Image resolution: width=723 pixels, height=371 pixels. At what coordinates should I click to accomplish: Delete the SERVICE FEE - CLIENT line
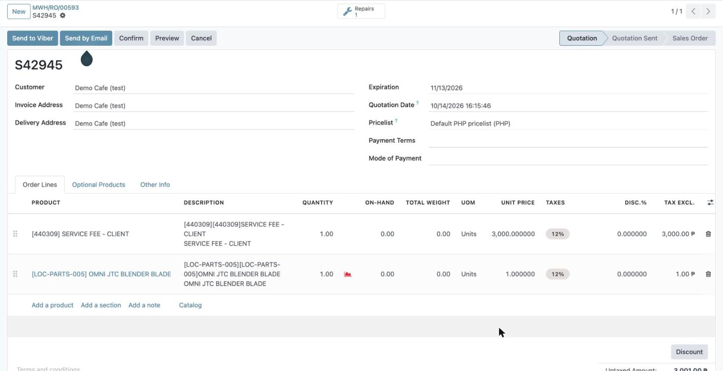click(708, 234)
